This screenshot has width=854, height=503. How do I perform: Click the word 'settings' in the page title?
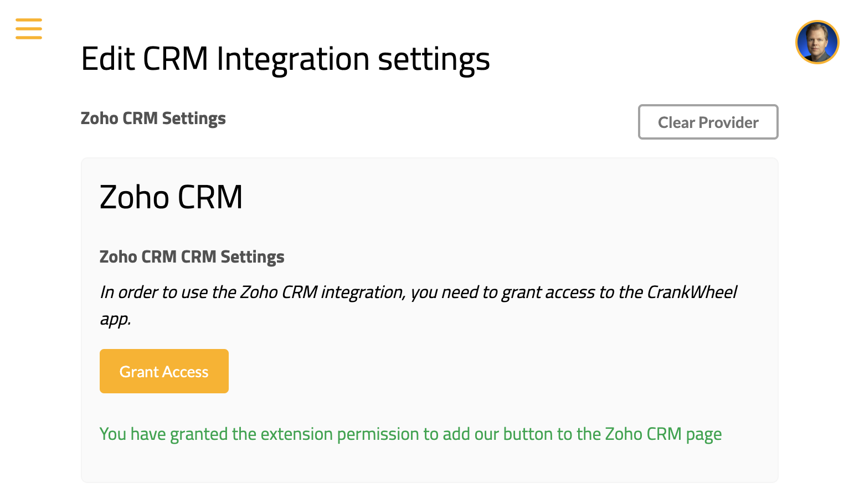tap(434, 59)
